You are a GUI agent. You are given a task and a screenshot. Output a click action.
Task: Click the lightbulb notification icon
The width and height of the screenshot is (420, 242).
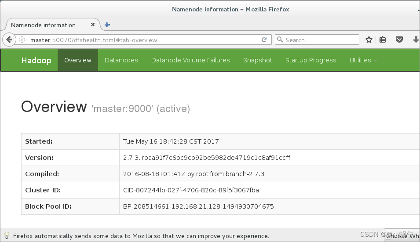7,236
